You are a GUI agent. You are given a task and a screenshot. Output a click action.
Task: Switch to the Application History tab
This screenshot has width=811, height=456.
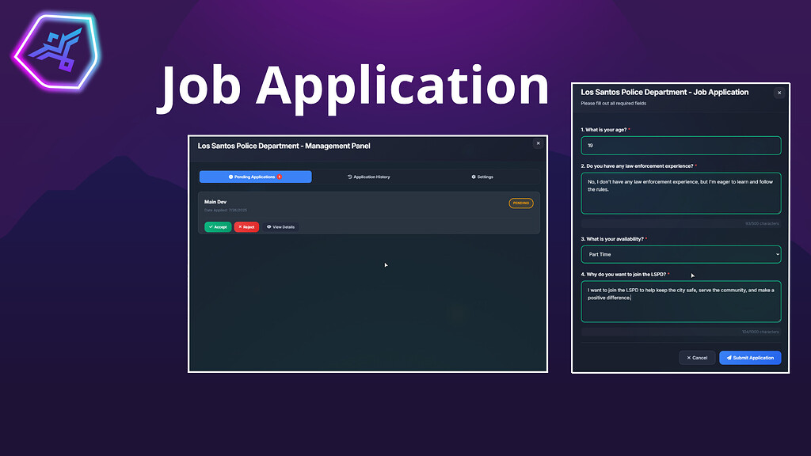coord(369,177)
